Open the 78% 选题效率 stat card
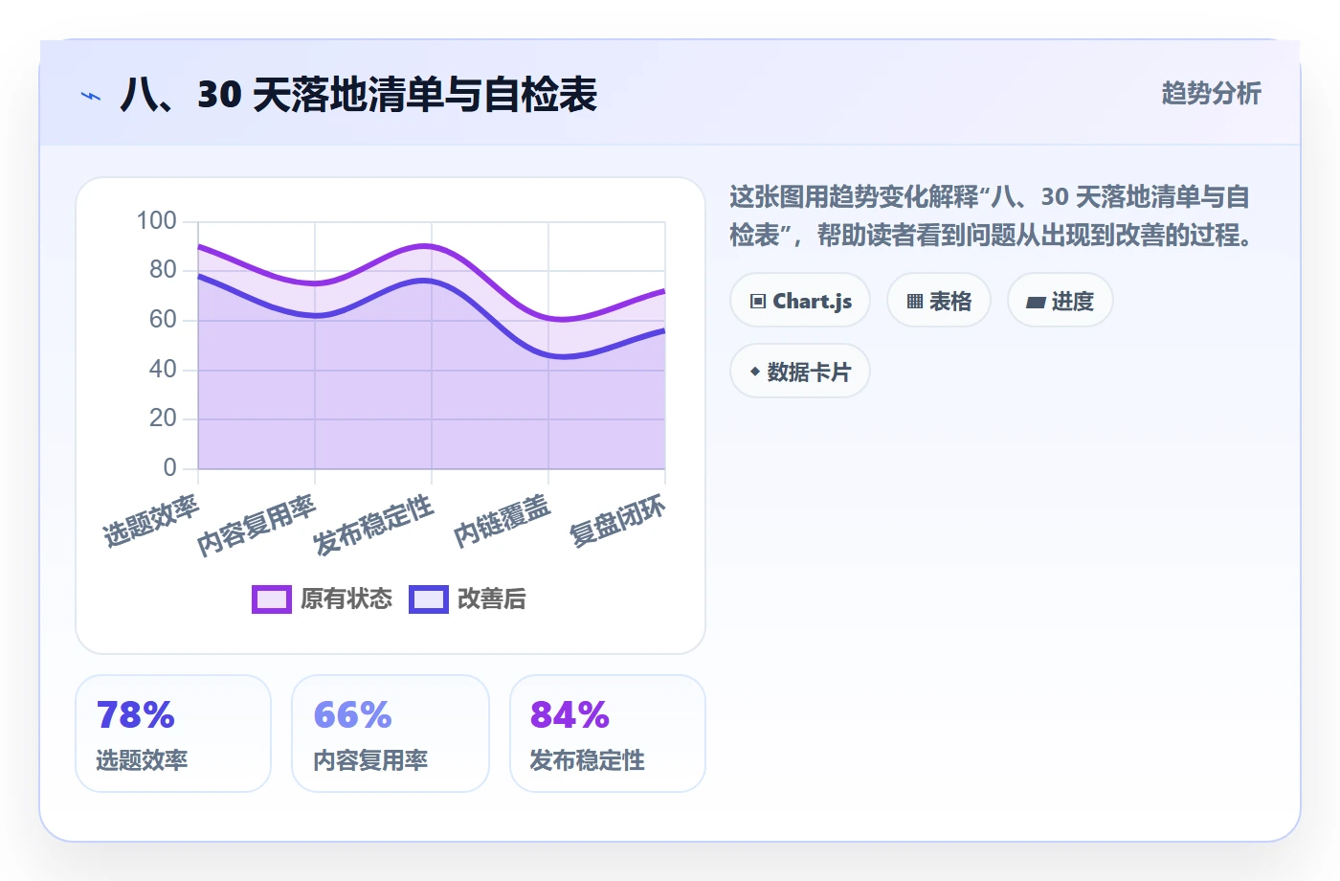The image size is (1340, 881). 173,734
